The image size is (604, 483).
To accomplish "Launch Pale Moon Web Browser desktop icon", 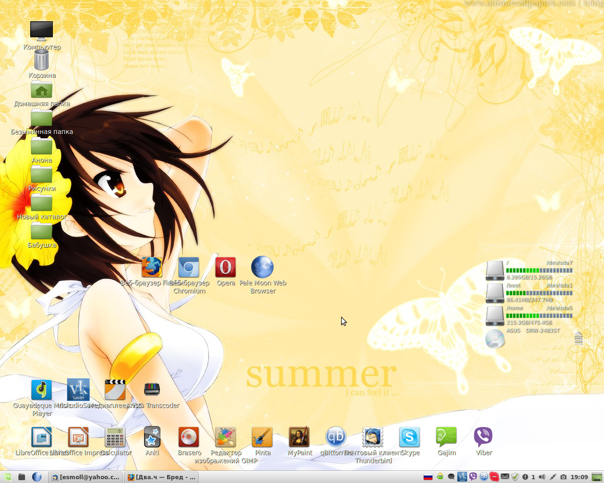I will (262, 267).
